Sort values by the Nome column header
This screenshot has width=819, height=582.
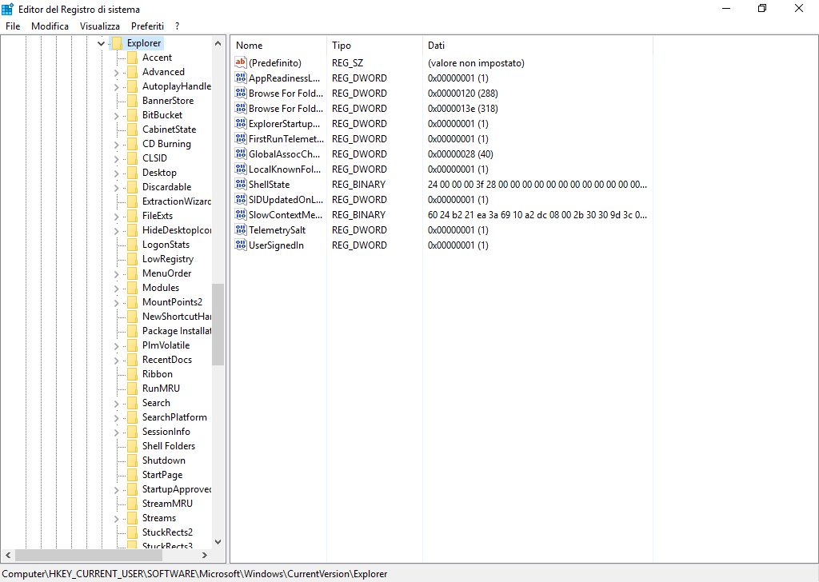point(278,46)
